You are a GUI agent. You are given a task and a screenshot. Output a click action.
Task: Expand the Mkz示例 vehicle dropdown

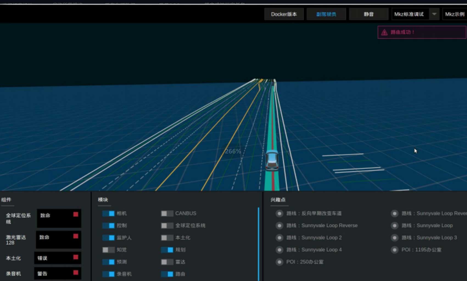click(455, 14)
